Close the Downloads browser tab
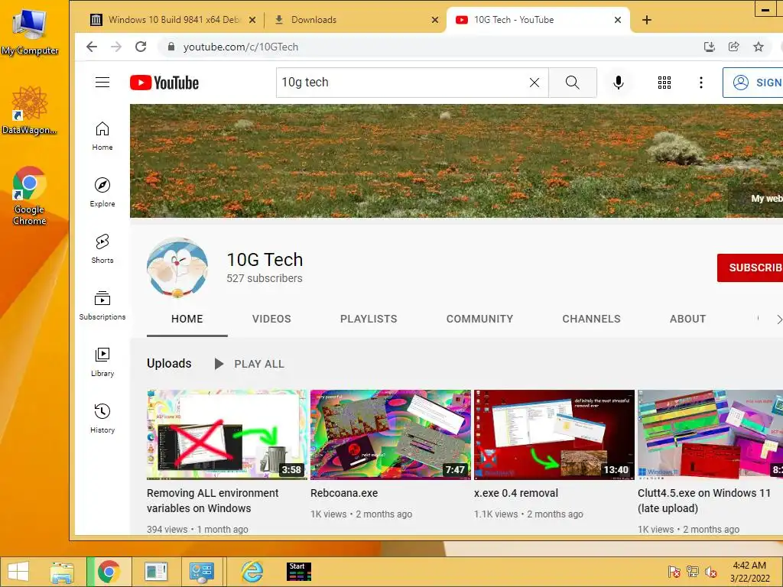Image resolution: width=783 pixels, height=587 pixels. click(435, 20)
